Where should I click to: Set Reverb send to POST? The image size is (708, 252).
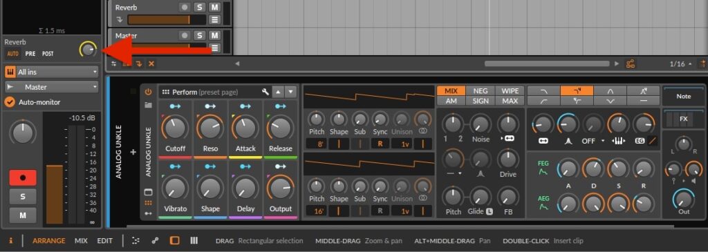48,54
